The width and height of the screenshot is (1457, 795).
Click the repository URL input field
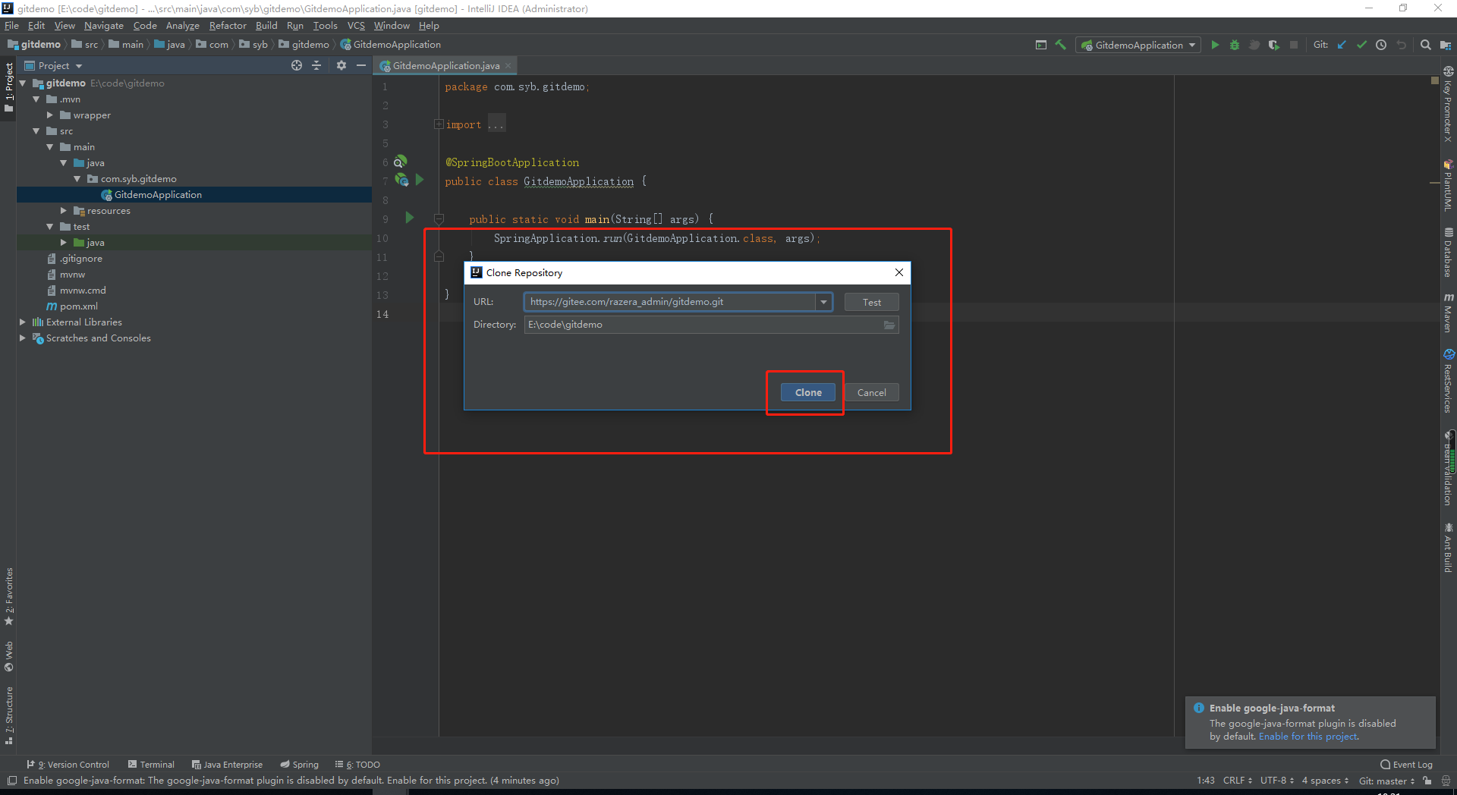coord(669,302)
